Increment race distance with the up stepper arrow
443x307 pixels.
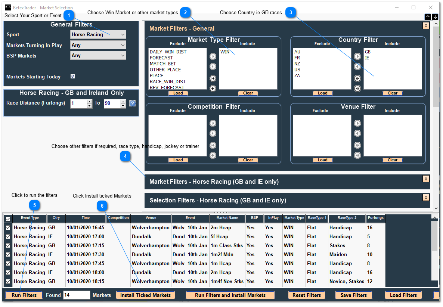(89, 101)
